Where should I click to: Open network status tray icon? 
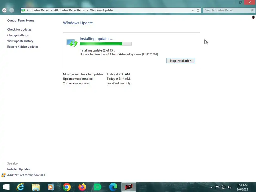(x=223, y=187)
